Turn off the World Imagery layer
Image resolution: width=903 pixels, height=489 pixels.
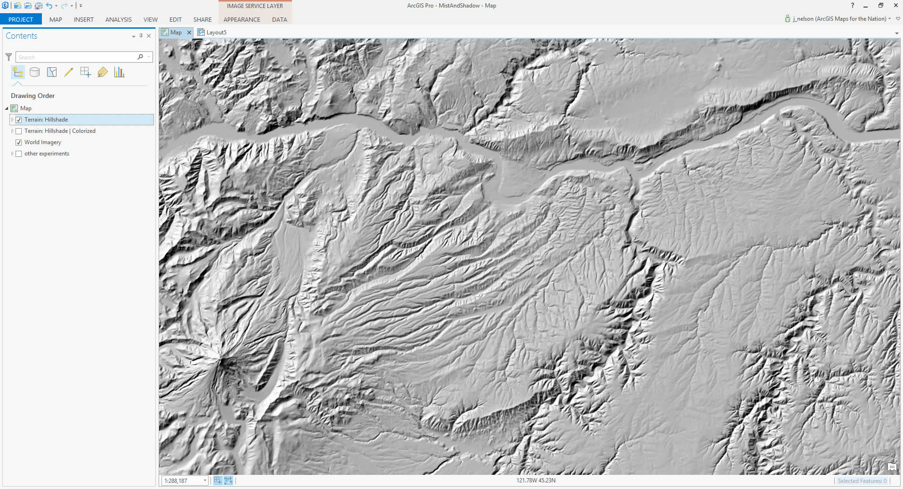[x=19, y=142]
